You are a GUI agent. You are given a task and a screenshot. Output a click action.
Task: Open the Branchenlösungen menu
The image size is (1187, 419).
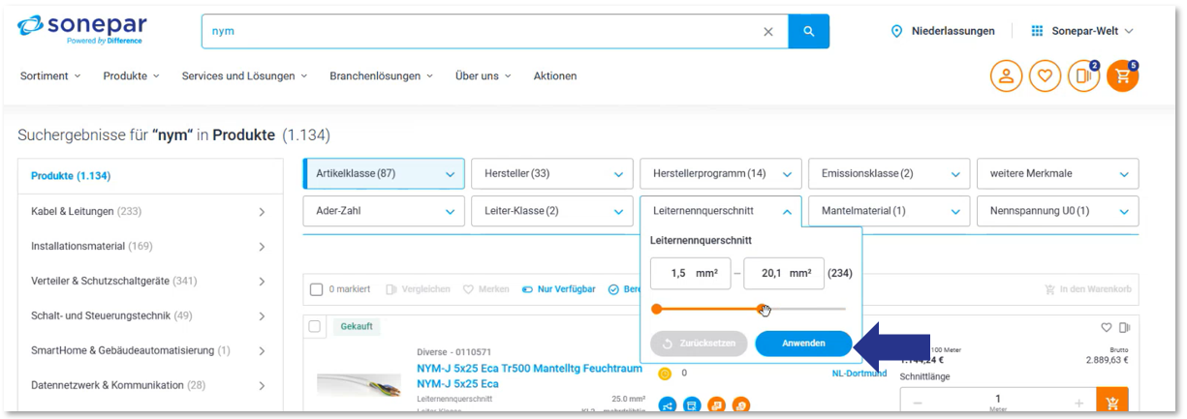(381, 75)
